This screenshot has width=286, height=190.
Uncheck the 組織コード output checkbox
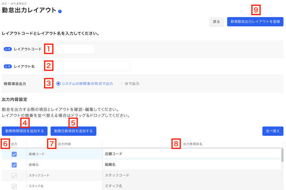point(14,154)
